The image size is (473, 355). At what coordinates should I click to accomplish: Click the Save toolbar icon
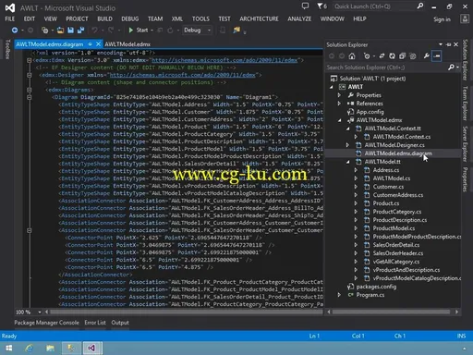coord(70,31)
